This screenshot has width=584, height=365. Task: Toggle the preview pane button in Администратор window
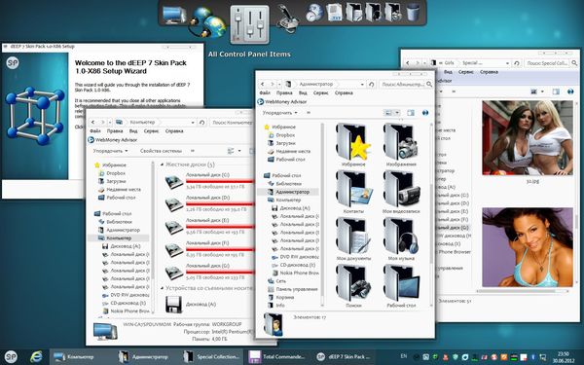[411, 113]
